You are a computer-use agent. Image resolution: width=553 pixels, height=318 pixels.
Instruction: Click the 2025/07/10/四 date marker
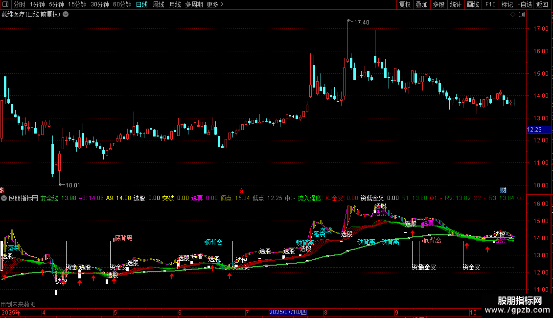(288, 312)
